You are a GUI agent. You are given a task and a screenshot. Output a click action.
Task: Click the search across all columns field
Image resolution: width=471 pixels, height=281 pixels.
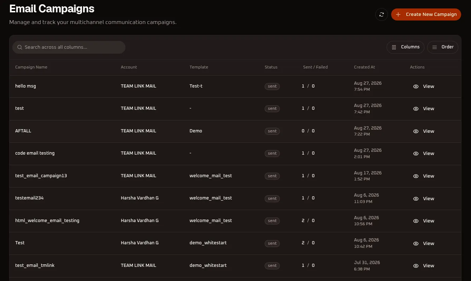[69, 47]
